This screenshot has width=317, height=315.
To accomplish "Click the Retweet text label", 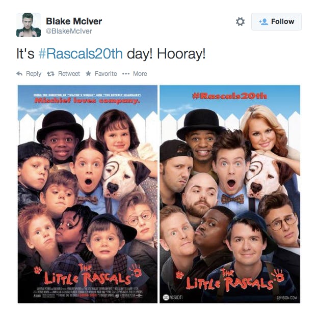I will [x=69, y=74].
